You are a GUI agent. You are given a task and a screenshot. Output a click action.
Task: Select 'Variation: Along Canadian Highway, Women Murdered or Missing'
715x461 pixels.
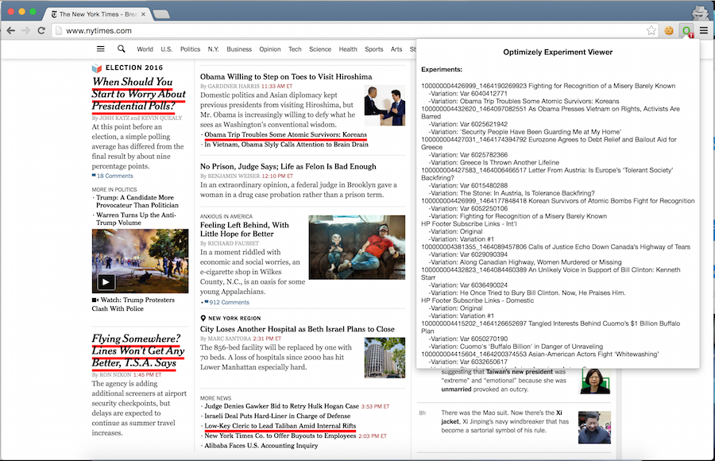[525, 262]
